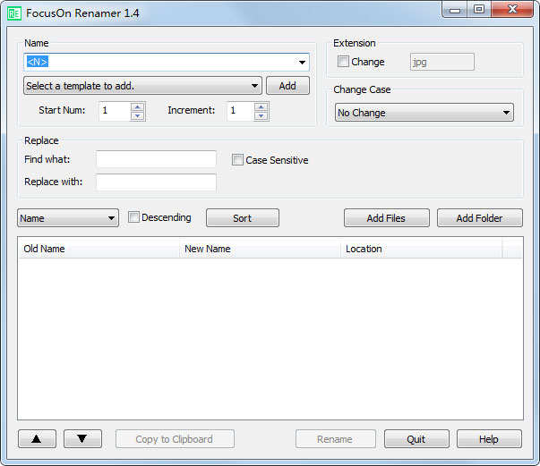
Task: Decrease Increment value with the down spinner arrow
Action: 261,116
